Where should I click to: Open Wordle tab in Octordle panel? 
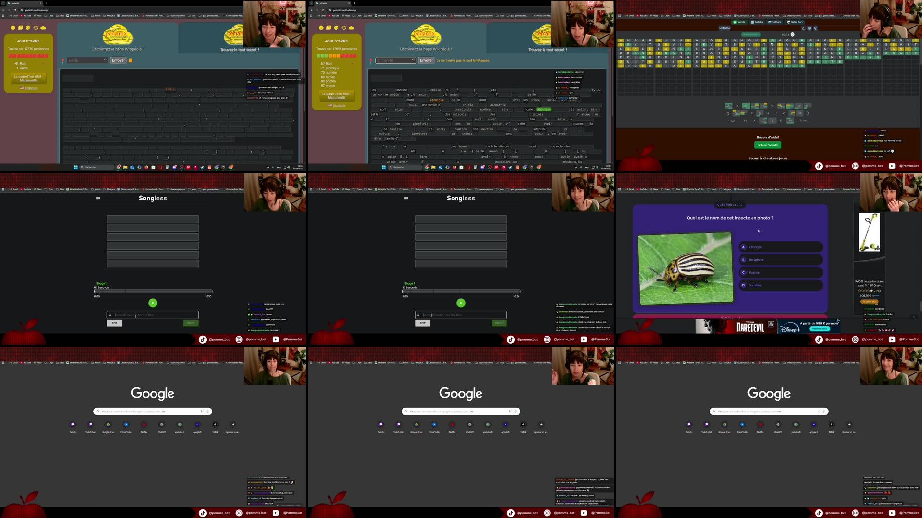click(x=740, y=22)
